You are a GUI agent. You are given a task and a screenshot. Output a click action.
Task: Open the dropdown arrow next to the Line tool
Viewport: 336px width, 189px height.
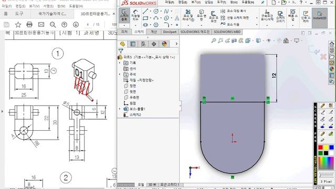pos(151,12)
